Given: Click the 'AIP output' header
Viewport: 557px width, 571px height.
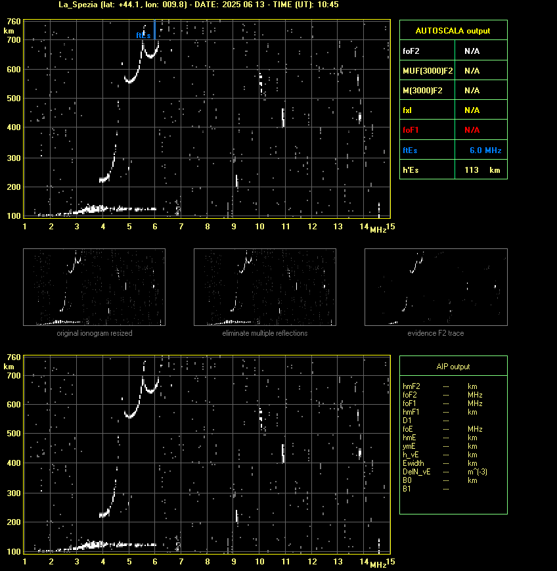Looking at the screenshot, I should point(453,367).
